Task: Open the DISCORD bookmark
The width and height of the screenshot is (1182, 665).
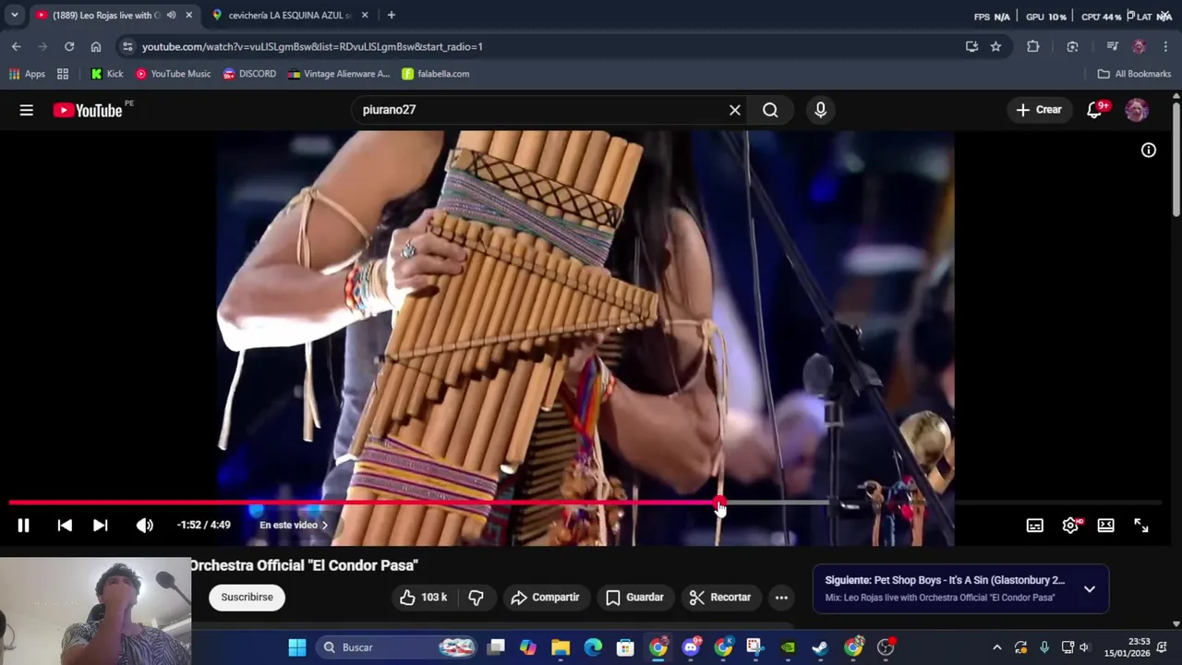Action: coord(249,74)
